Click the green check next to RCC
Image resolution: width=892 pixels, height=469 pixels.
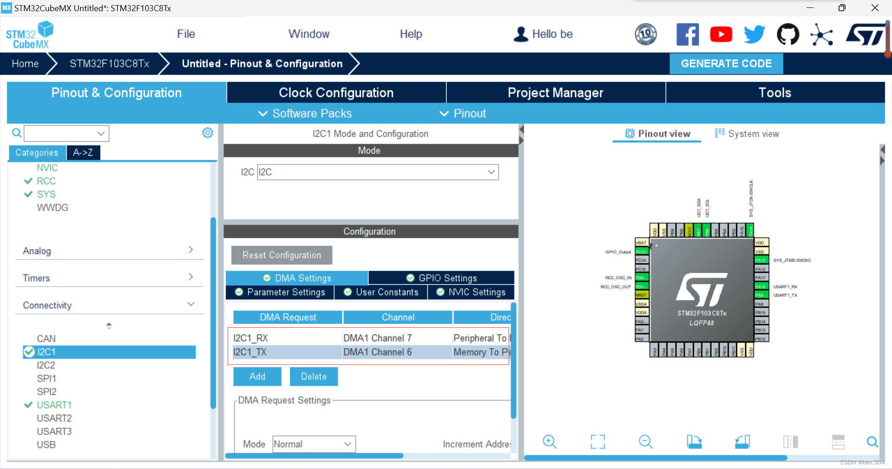point(28,181)
